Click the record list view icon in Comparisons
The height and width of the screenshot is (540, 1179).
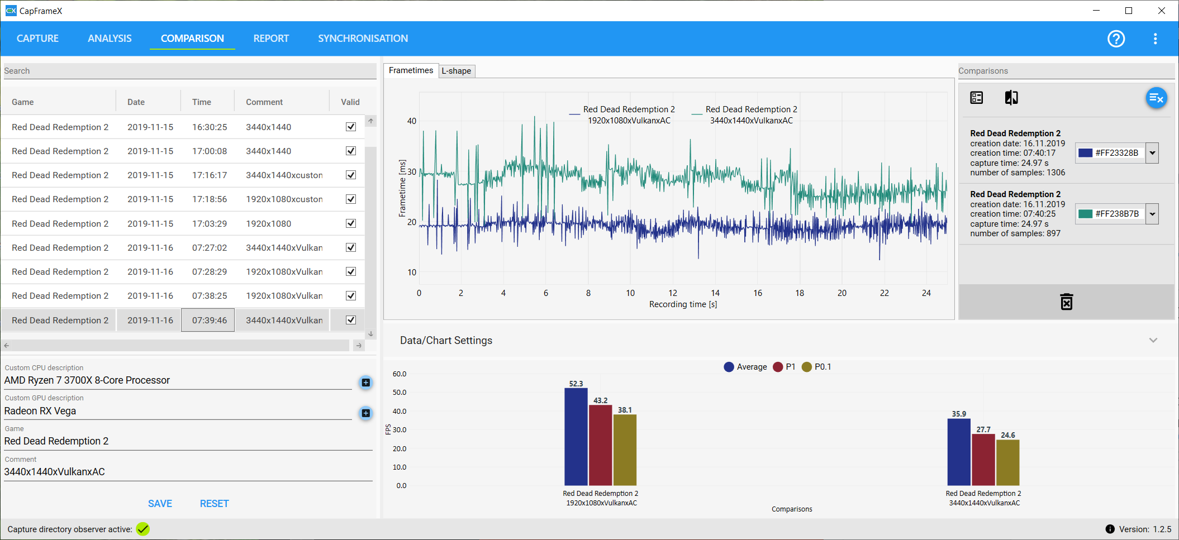(x=976, y=98)
